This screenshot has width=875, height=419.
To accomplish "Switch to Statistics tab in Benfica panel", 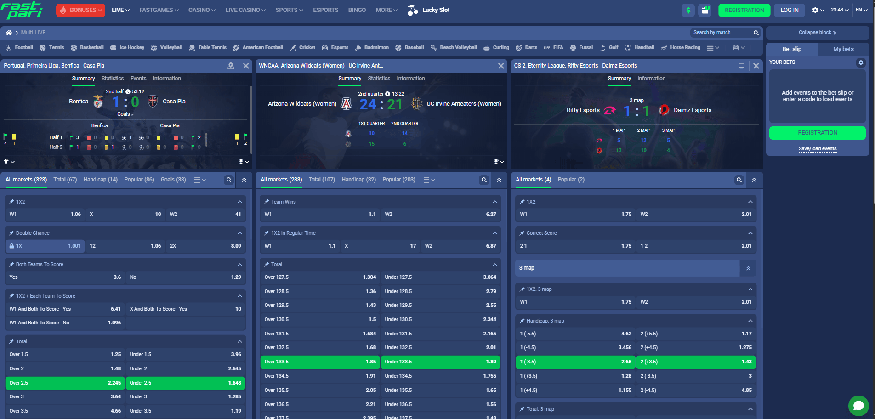I will point(113,79).
